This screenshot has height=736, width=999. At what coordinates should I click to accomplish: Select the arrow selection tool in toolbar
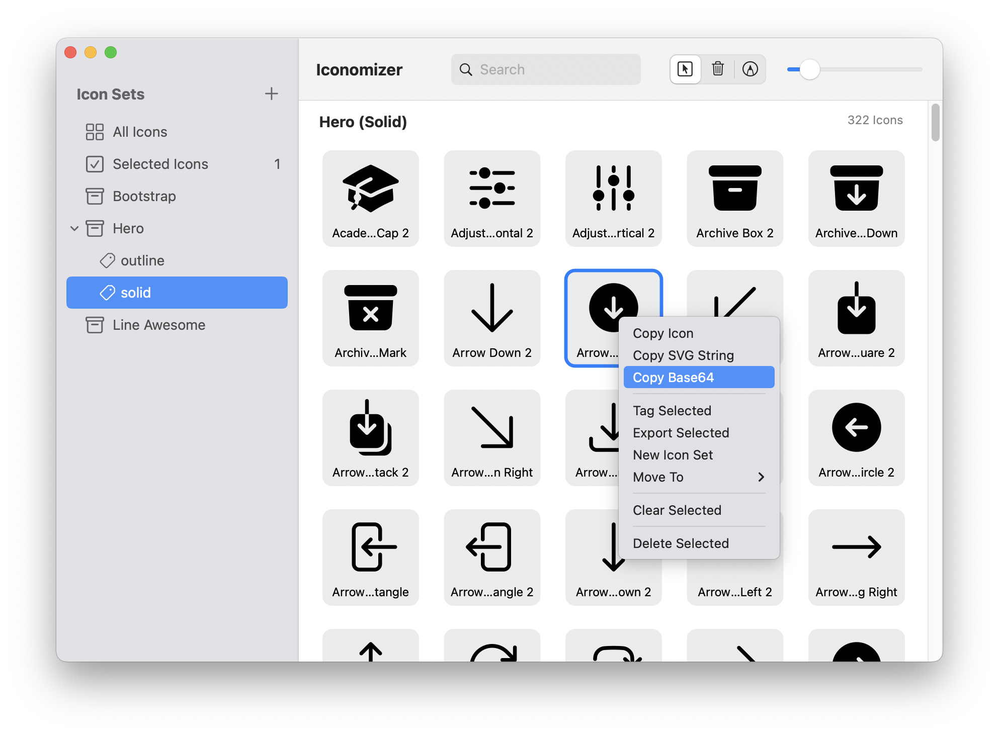coord(685,69)
